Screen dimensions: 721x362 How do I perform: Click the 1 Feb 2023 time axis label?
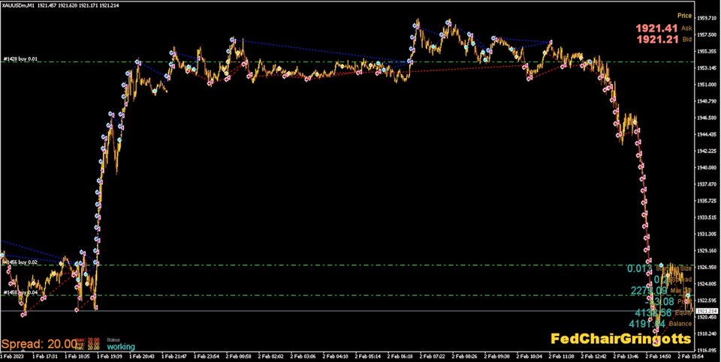coord(11,356)
